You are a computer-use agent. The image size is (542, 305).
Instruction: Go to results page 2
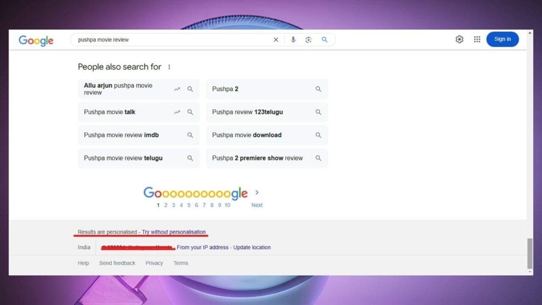(x=166, y=205)
